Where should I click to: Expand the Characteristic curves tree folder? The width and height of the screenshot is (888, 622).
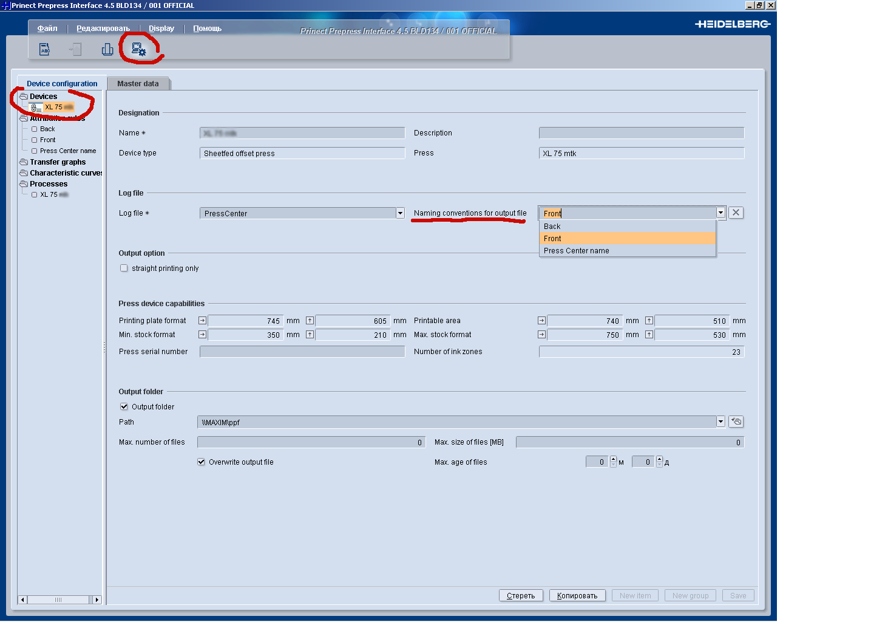point(24,173)
